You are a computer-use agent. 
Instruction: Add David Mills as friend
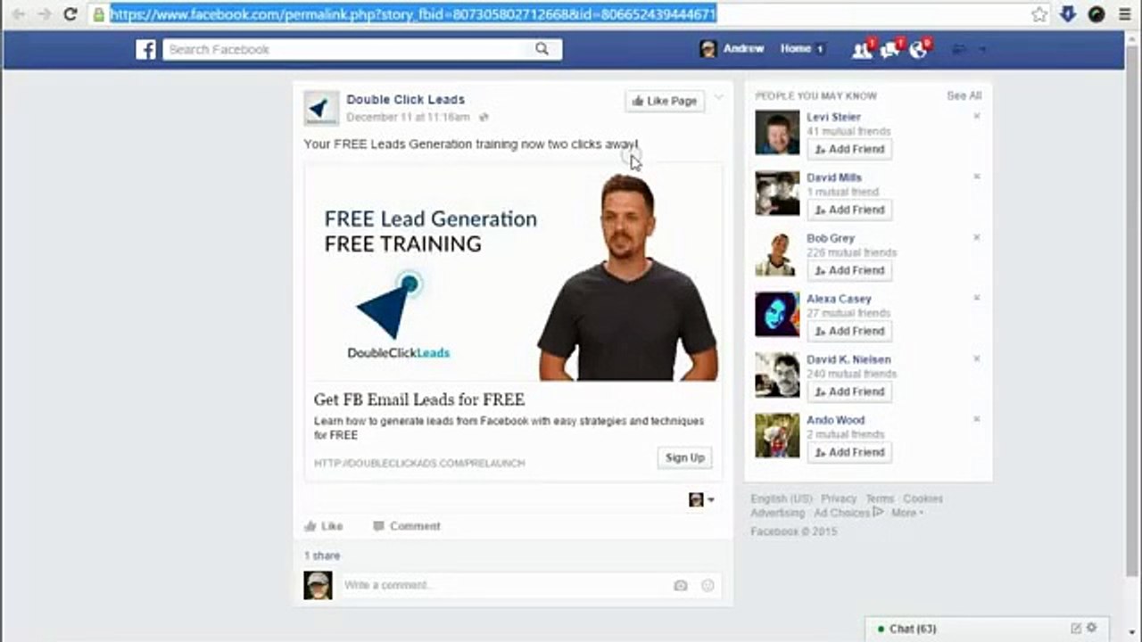849,210
